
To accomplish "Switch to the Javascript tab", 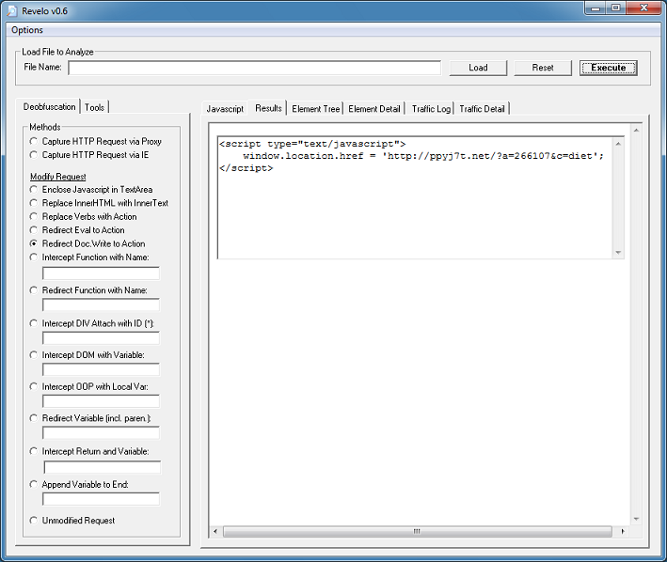I will [x=225, y=109].
